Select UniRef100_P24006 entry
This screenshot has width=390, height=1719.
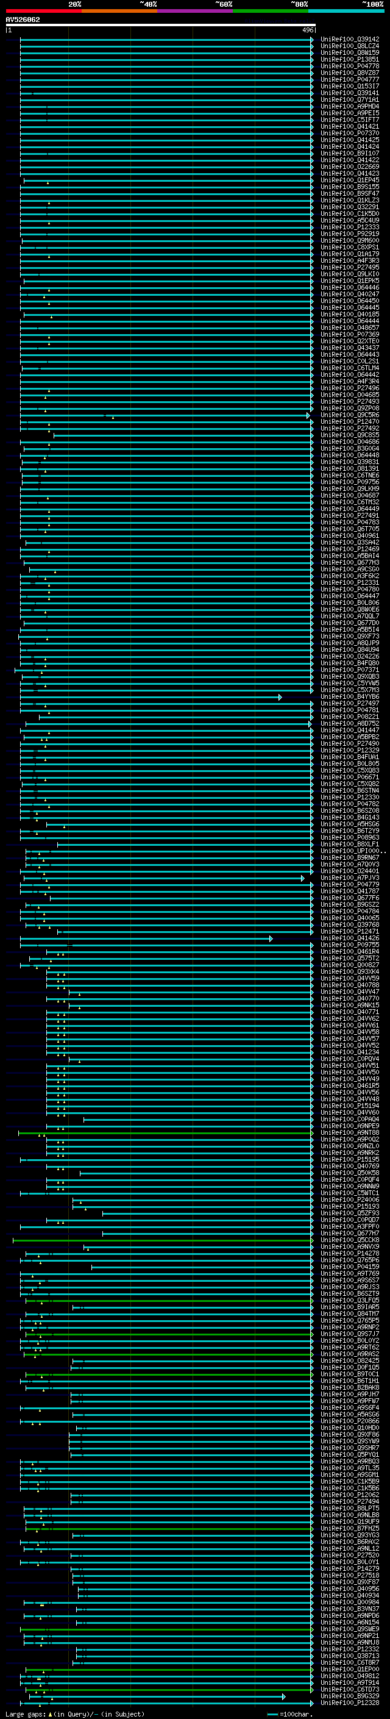pos(350,1200)
